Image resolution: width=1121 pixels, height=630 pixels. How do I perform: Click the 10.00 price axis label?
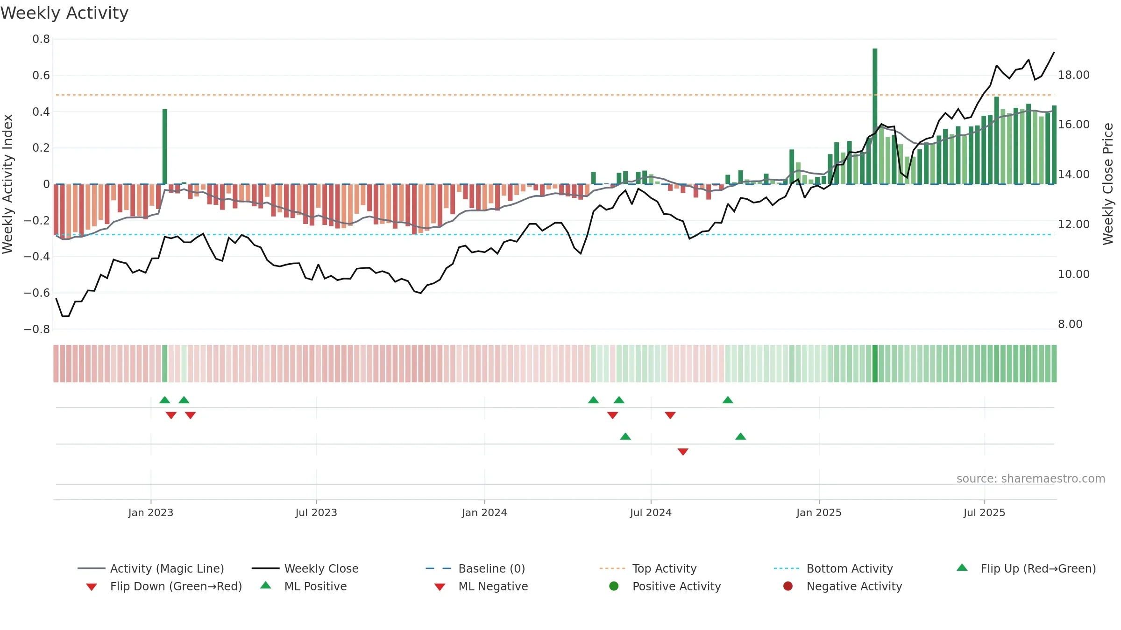point(1074,274)
